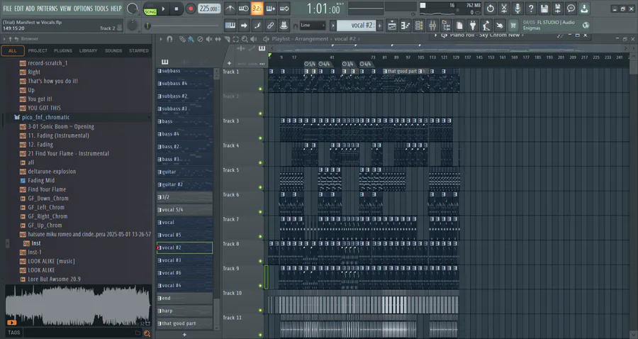This screenshot has width=638, height=339.
Task: Click the 5/4 time signature marker
Action: tap(310, 64)
